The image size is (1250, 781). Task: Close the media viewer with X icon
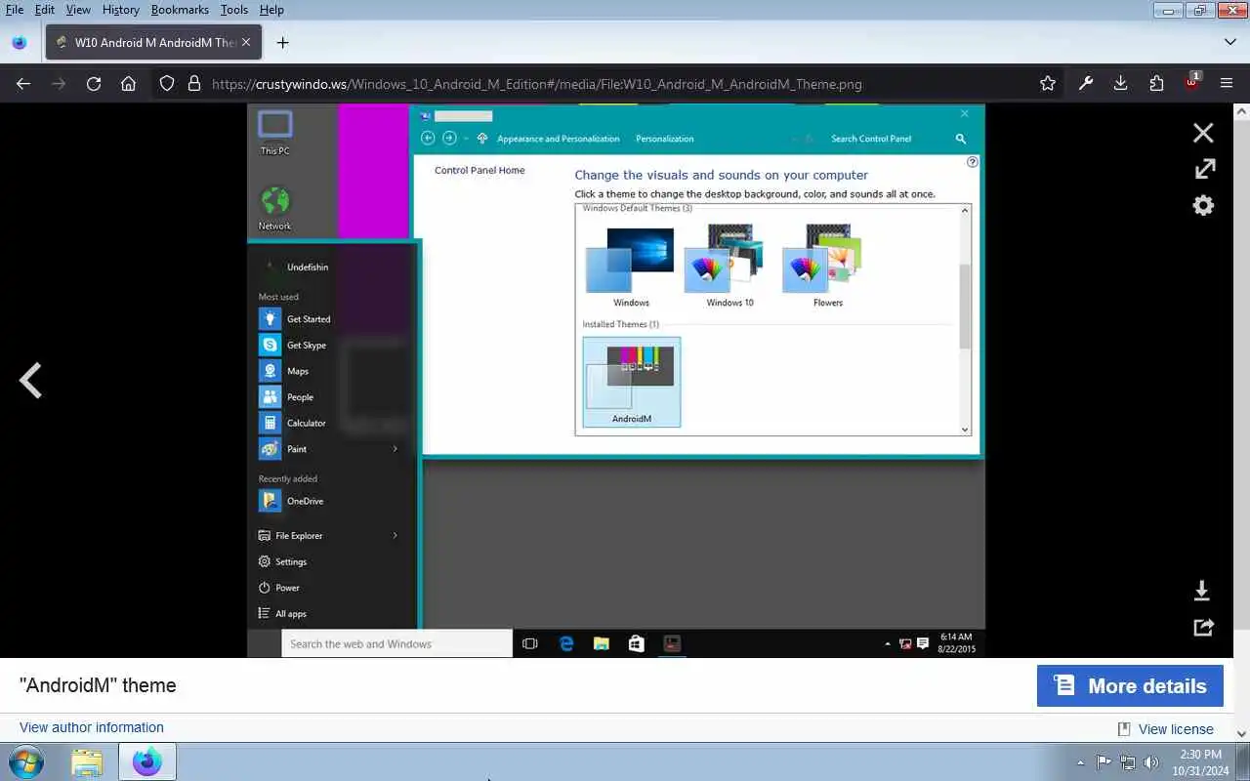1203,133
